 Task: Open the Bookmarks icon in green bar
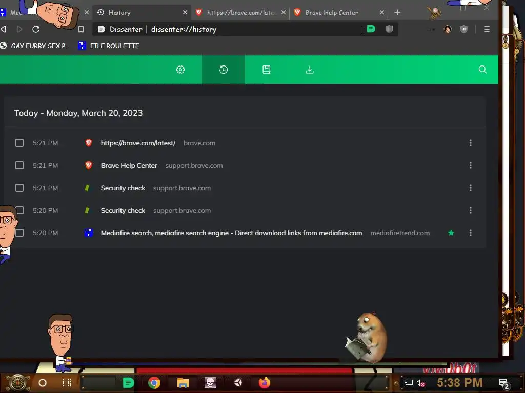click(x=267, y=70)
